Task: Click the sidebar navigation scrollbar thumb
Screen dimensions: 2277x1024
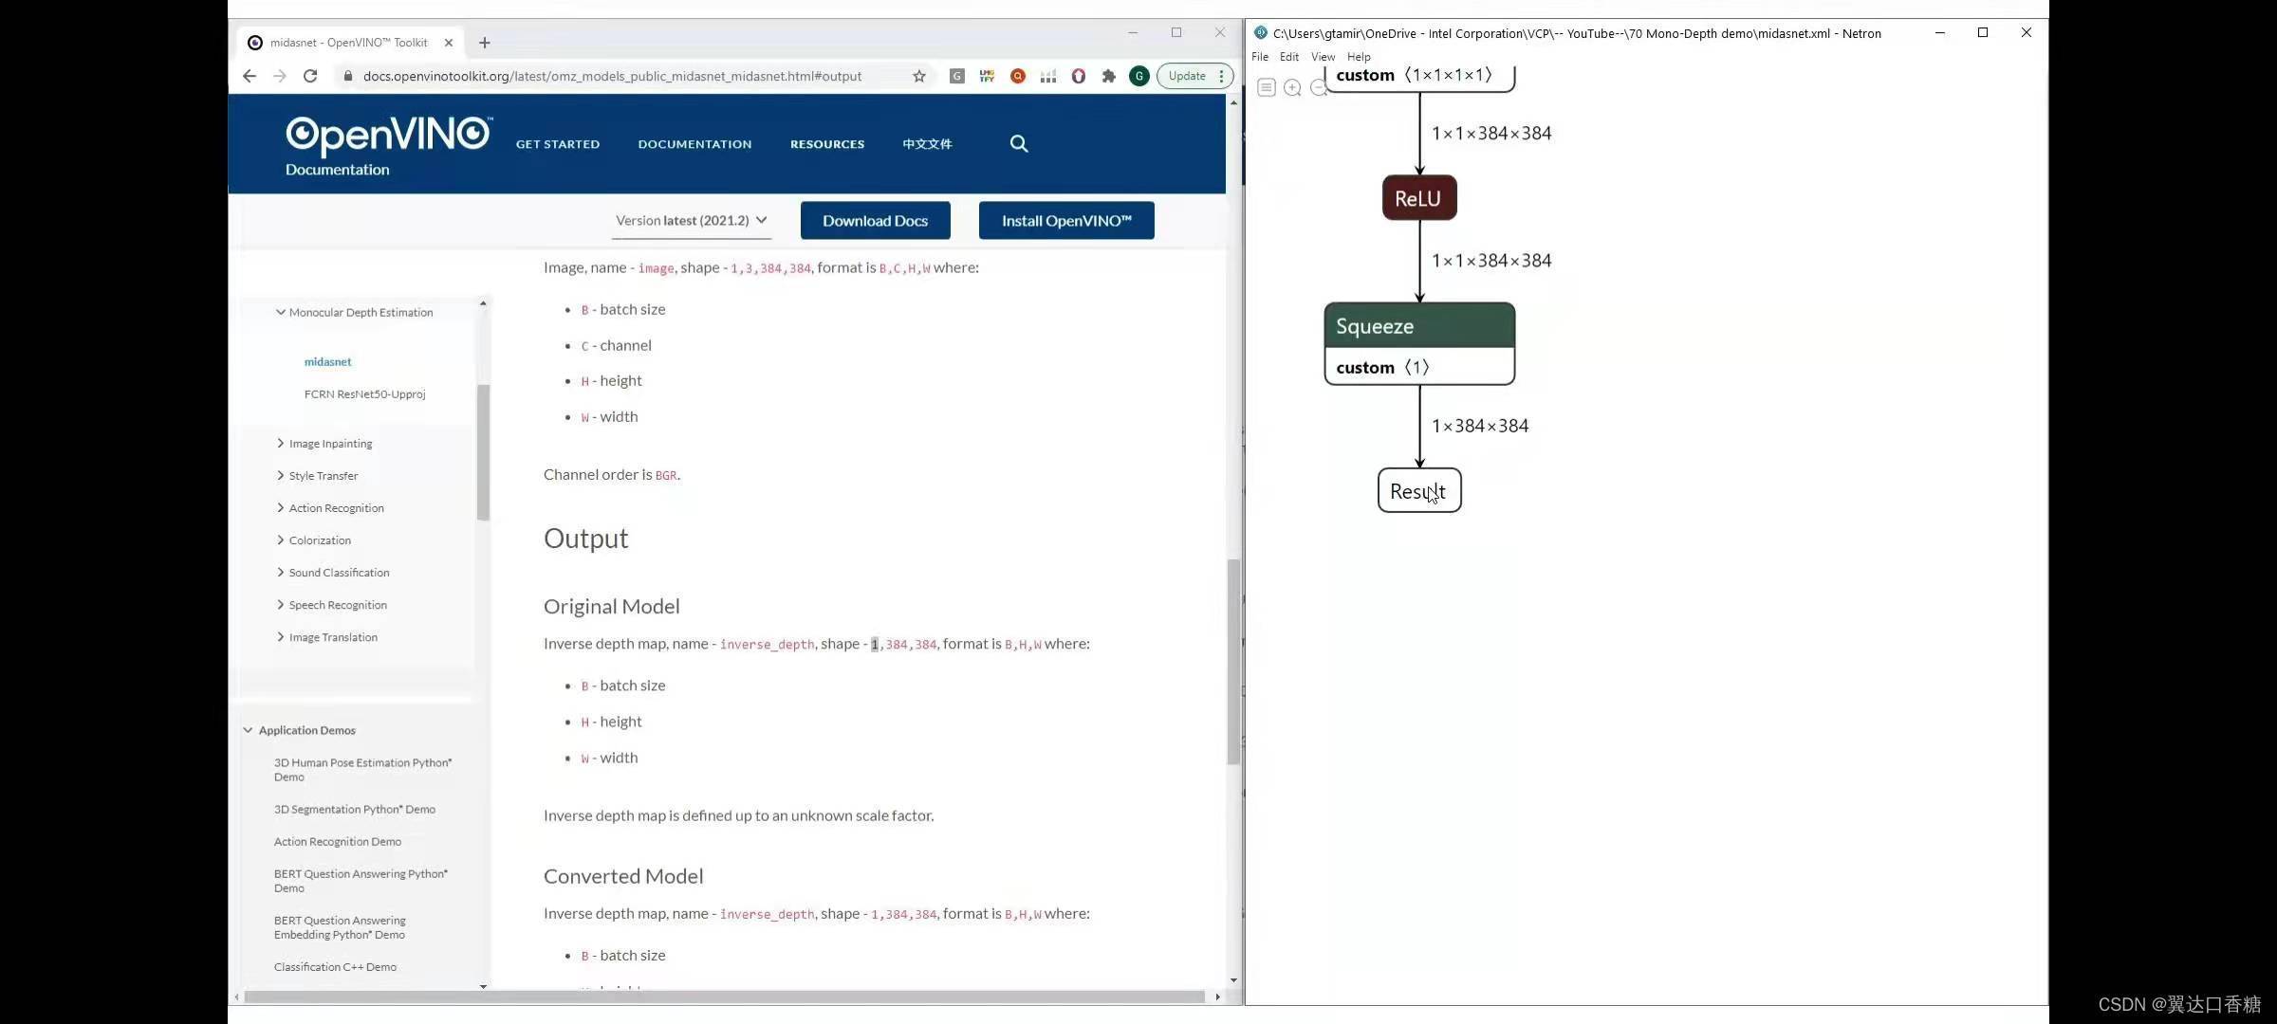Action: pyautogui.click(x=483, y=452)
